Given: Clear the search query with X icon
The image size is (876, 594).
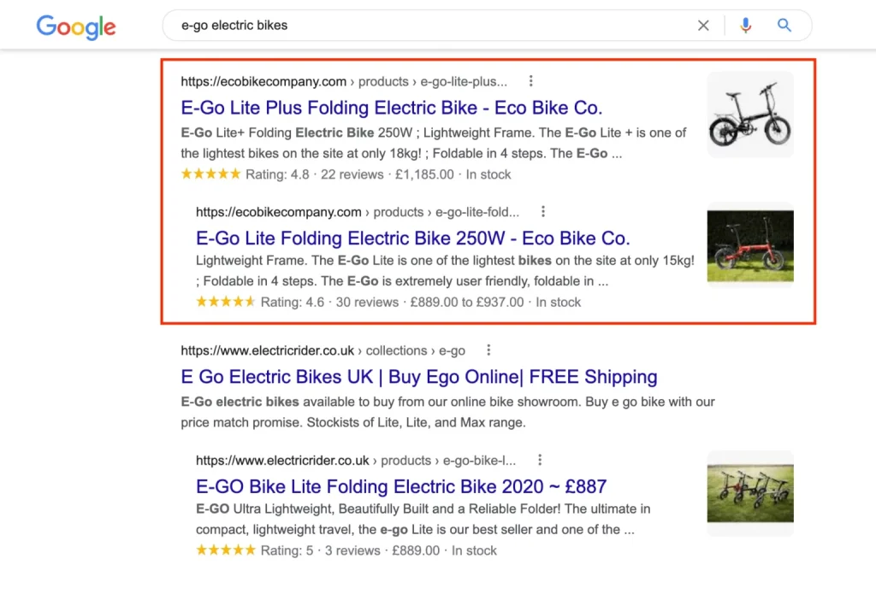Looking at the screenshot, I should pos(703,25).
